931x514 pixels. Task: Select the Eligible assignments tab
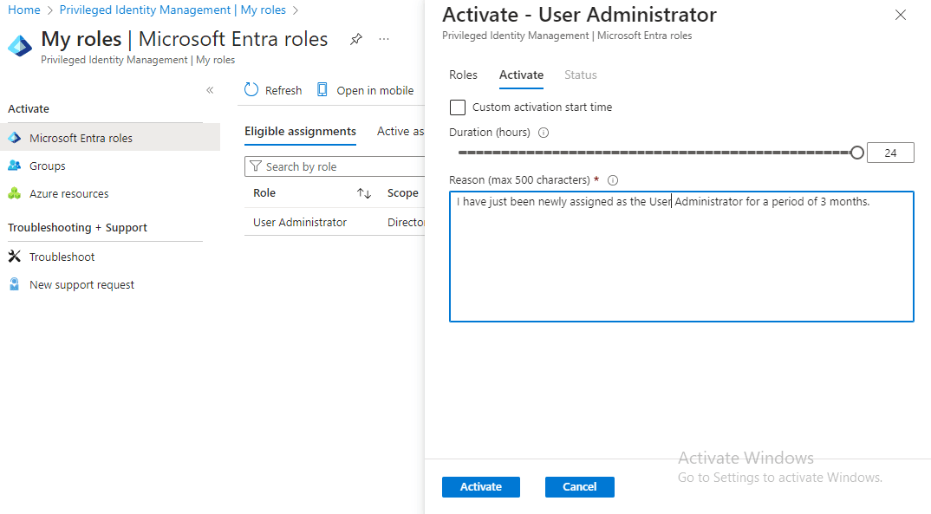point(300,132)
